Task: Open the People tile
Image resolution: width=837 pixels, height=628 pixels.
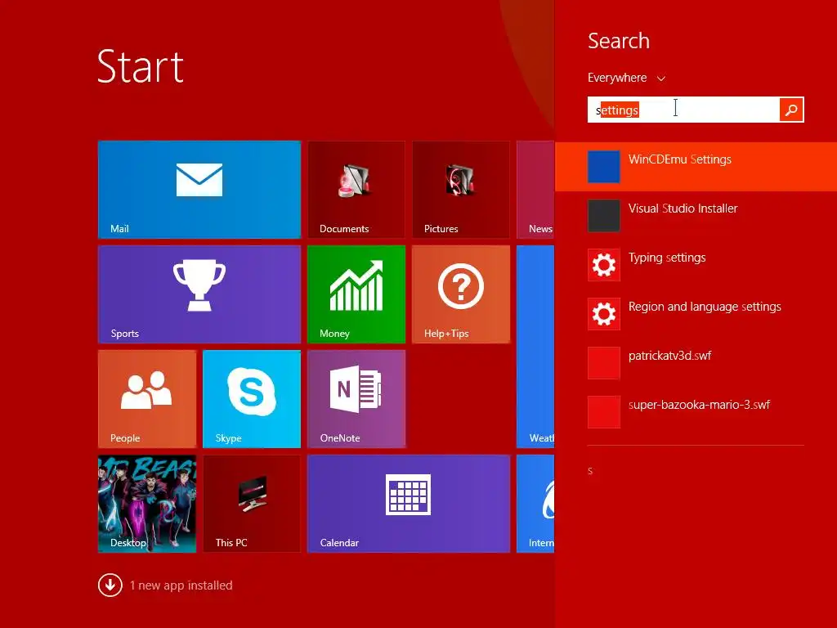Action: point(147,399)
